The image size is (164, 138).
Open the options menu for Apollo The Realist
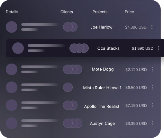[x=152, y=105]
